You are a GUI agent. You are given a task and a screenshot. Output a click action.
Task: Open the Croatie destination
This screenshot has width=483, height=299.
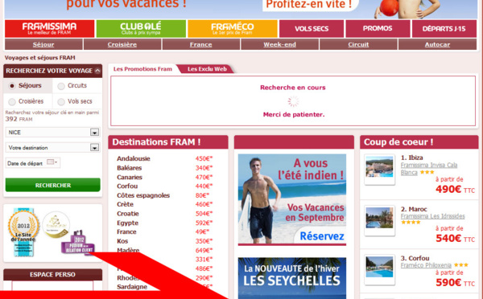pos(128,214)
